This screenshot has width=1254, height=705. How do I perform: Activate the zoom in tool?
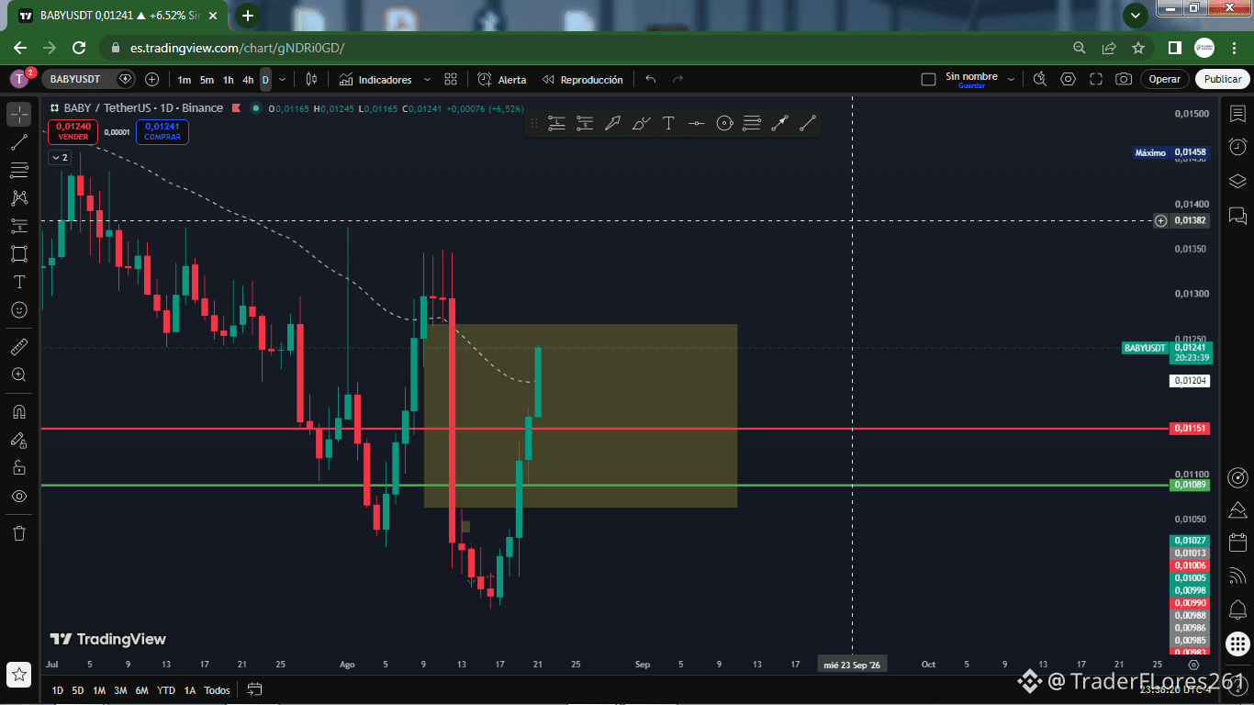pos(19,375)
